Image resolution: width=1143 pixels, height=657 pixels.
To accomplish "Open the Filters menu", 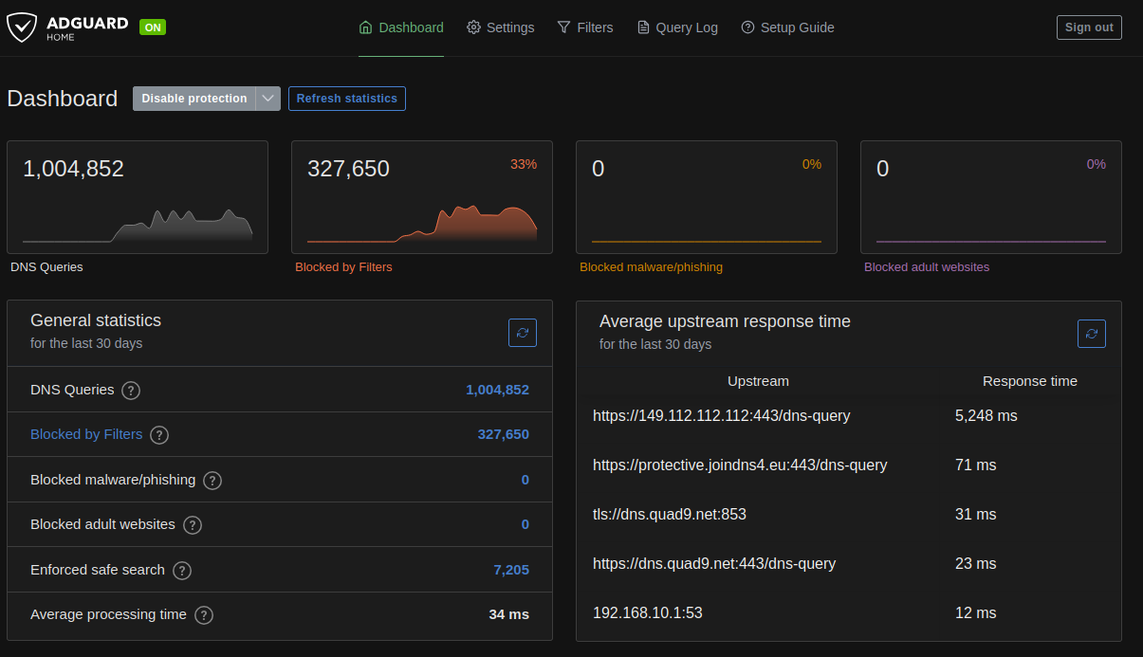I will [x=585, y=27].
